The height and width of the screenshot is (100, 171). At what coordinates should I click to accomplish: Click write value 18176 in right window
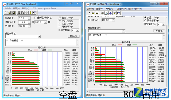pyautogui.click(x=153, y=48)
